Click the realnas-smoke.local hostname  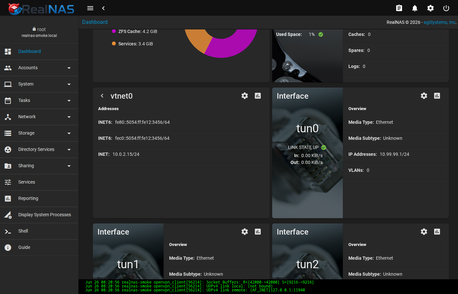(39, 36)
